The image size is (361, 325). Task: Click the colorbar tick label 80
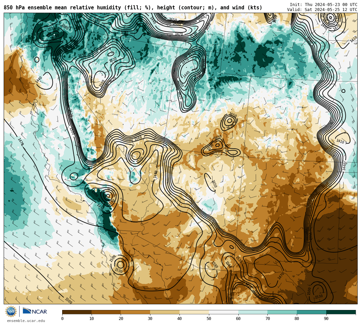[297, 319]
